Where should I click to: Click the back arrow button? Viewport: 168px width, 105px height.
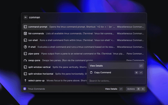click(x=26, y=17)
